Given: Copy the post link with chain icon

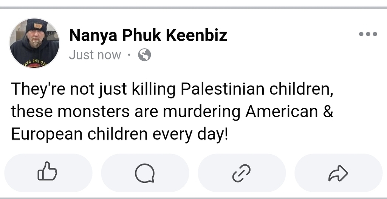Looking at the screenshot, I should click(x=241, y=173).
